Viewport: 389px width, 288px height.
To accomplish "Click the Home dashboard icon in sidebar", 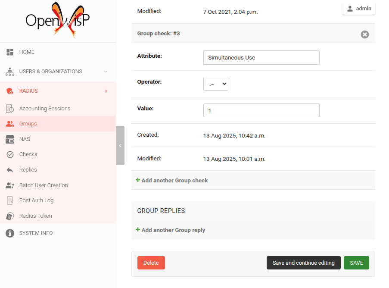I will click(10, 52).
